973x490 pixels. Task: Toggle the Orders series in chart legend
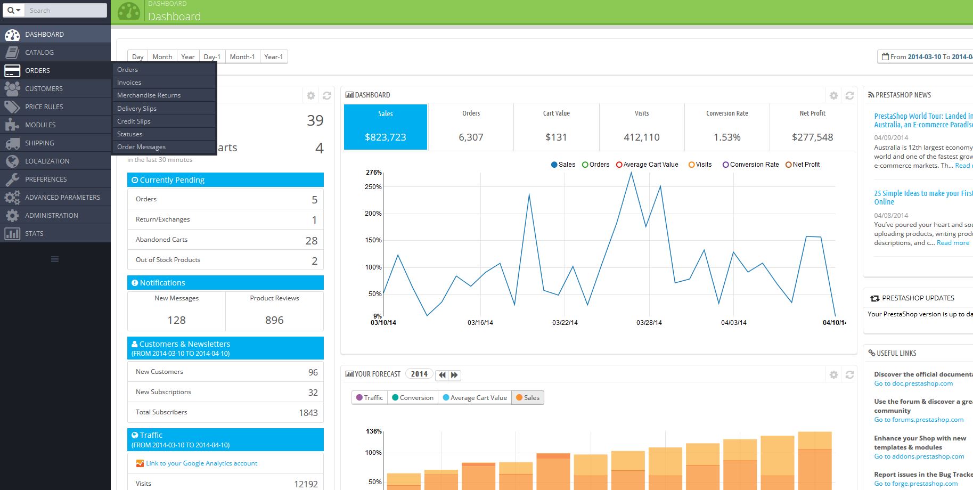coord(595,165)
